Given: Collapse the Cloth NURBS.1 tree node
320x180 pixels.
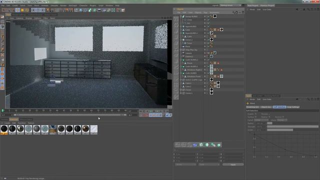Looking at the screenshot, I should (181, 66).
